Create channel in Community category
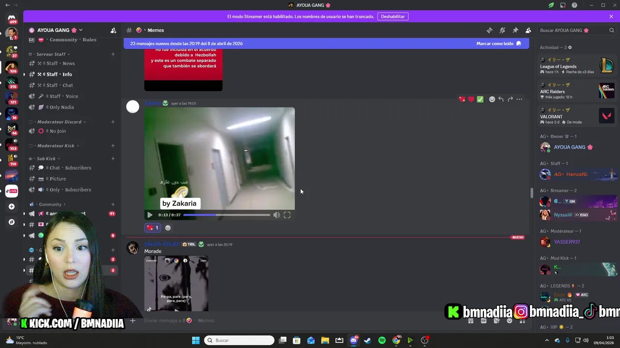The width and height of the screenshot is (620, 348). click(113, 204)
